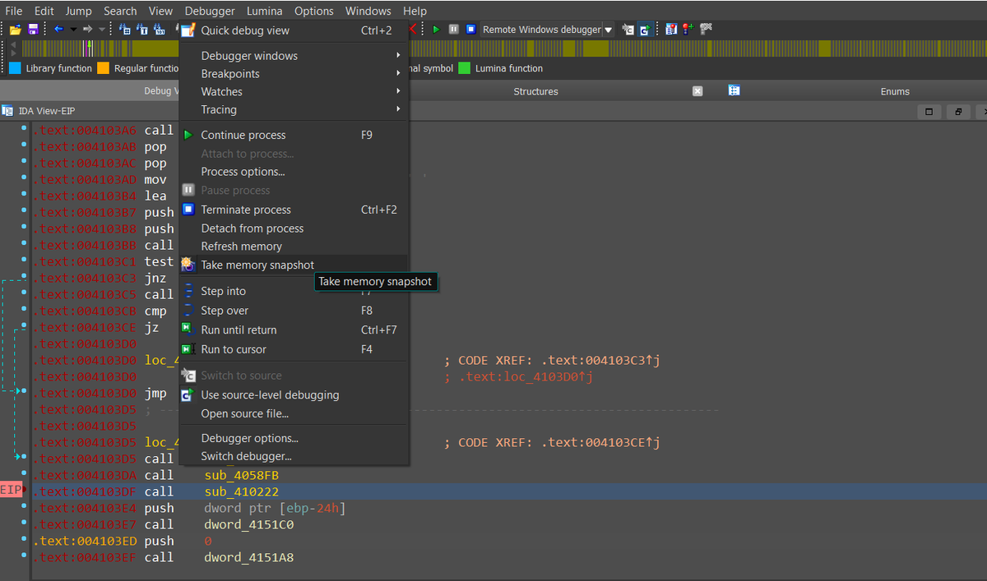The height and width of the screenshot is (581, 987).
Task: Click the tracing flag toolbar icon
Action: (706, 30)
